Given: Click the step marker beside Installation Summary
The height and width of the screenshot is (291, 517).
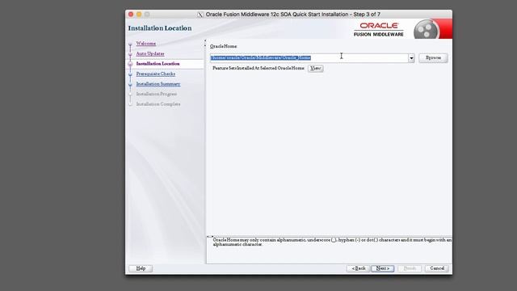Looking at the screenshot, I should (130, 84).
